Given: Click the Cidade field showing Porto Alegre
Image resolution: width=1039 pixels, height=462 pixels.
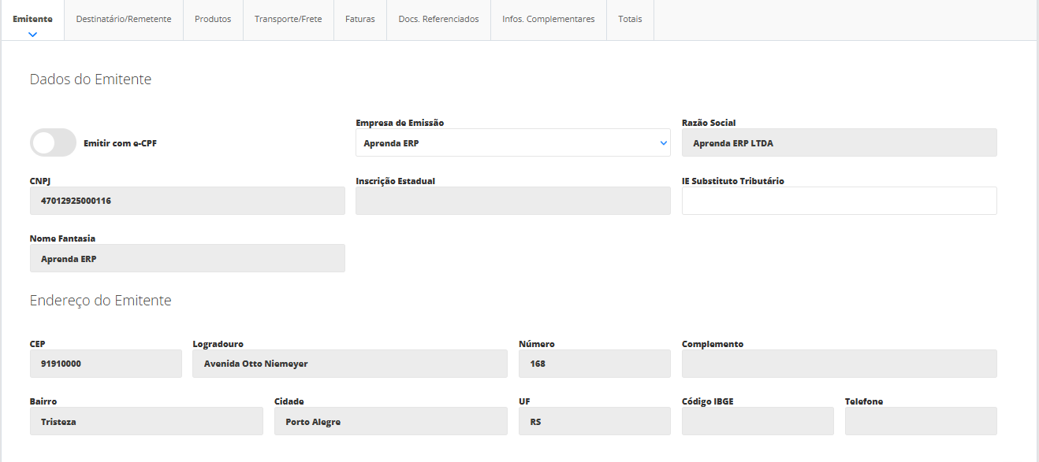Looking at the screenshot, I should click(390, 421).
